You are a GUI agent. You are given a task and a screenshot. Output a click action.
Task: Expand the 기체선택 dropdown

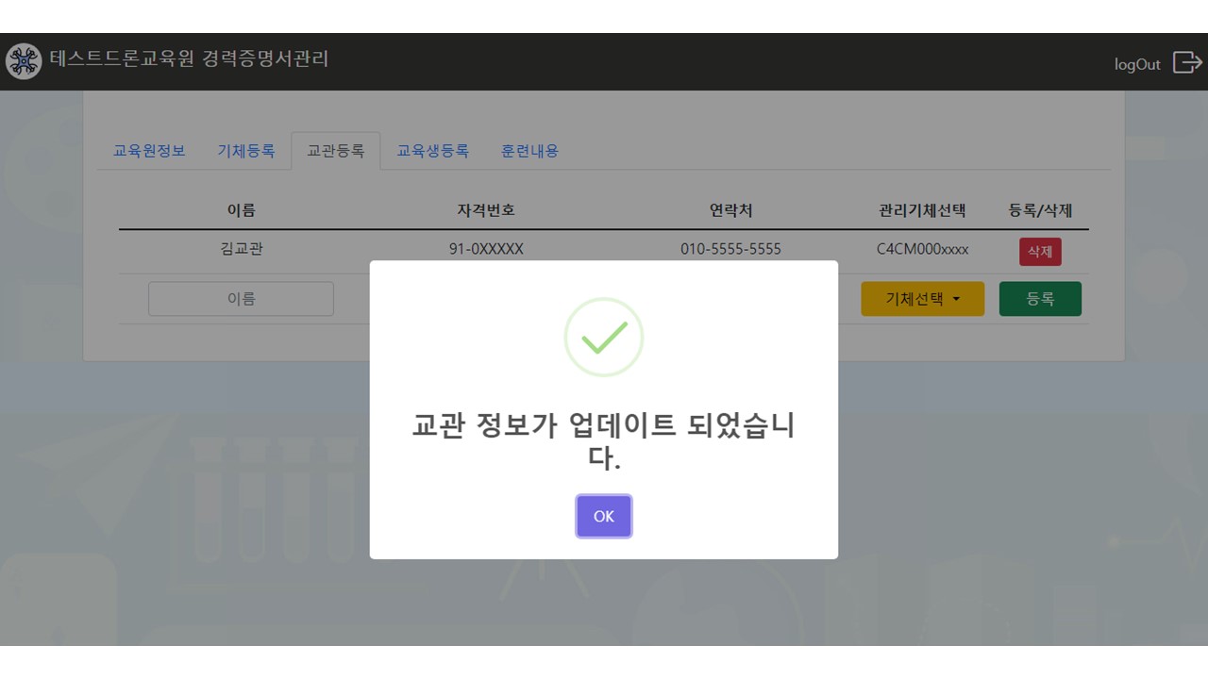tap(922, 299)
